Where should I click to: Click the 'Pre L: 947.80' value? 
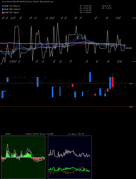point(85,10)
